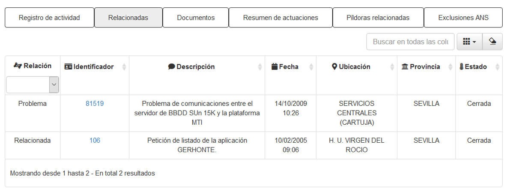510x195 pixels.
Task: Sort table by Ubicación sort arrows
Action: pyautogui.click(x=392, y=67)
